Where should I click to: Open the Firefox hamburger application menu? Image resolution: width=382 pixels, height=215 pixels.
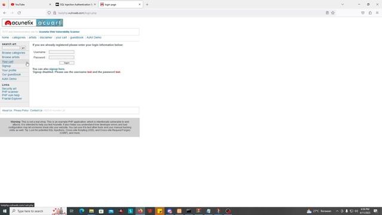pyautogui.click(x=377, y=13)
